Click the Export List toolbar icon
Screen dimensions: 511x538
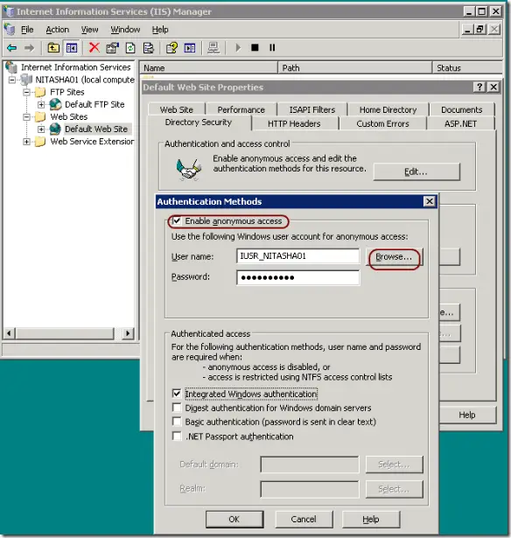[x=148, y=48]
